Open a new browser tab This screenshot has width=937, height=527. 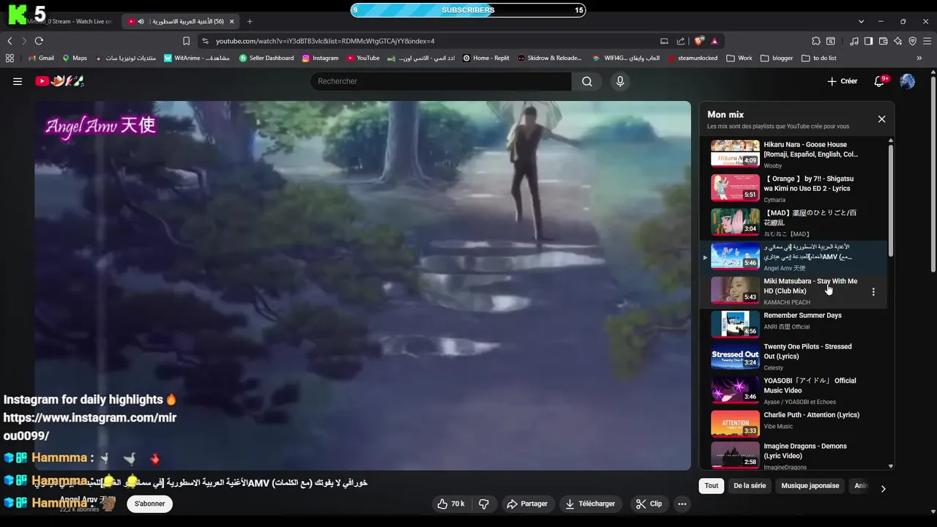coord(250,21)
